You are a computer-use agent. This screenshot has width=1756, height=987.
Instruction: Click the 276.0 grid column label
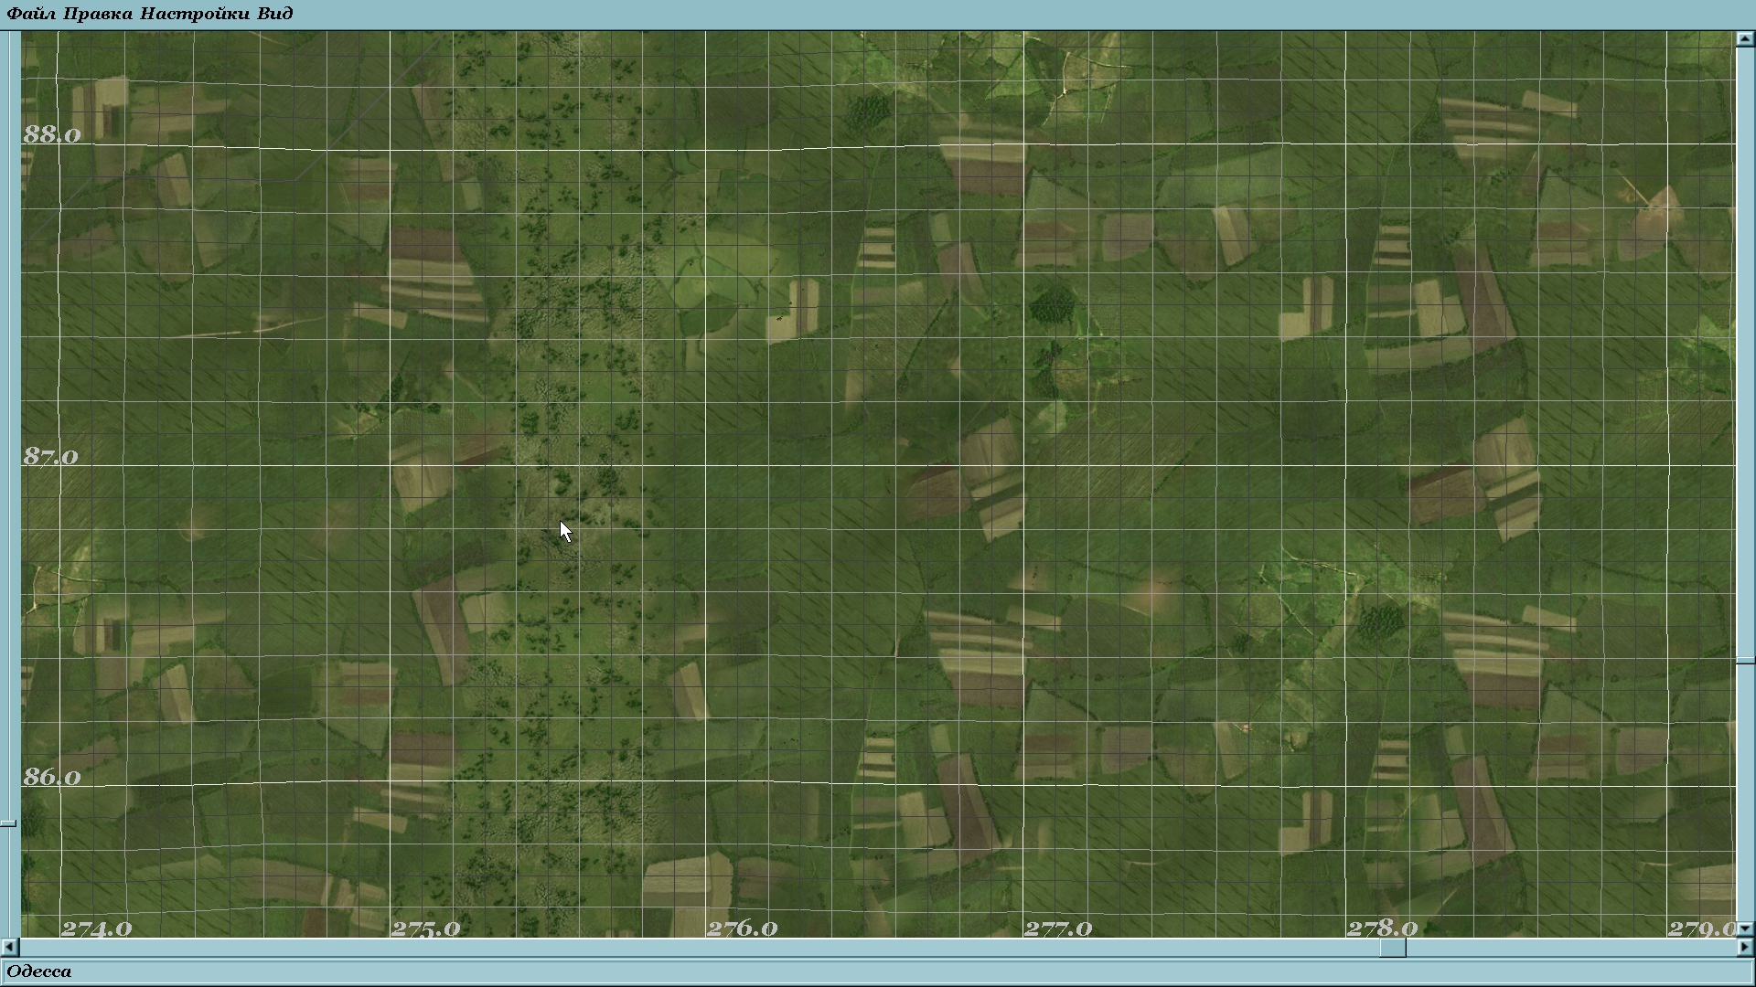click(x=742, y=929)
